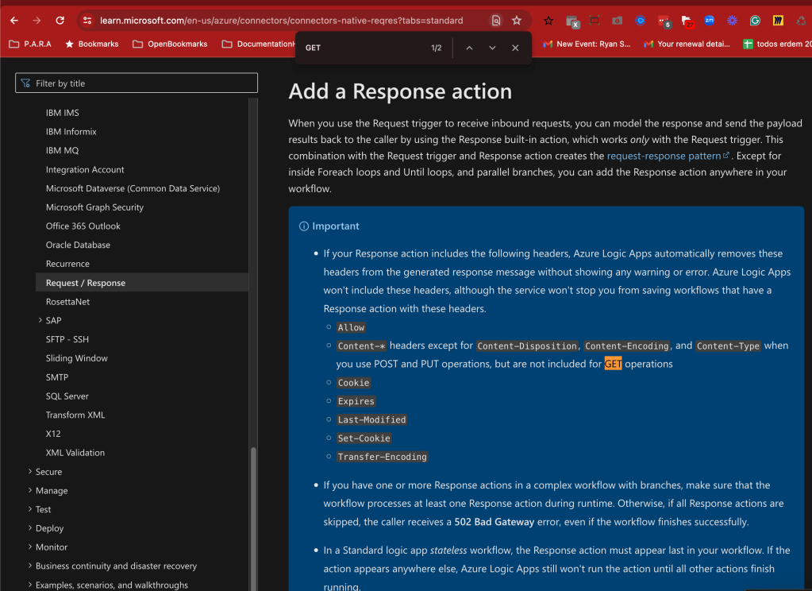The image size is (812, 591).
Task: Open the Sliding Window article
Action: pos(77,358)
